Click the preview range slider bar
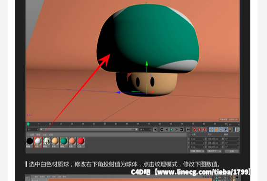 tap(89, 130)
